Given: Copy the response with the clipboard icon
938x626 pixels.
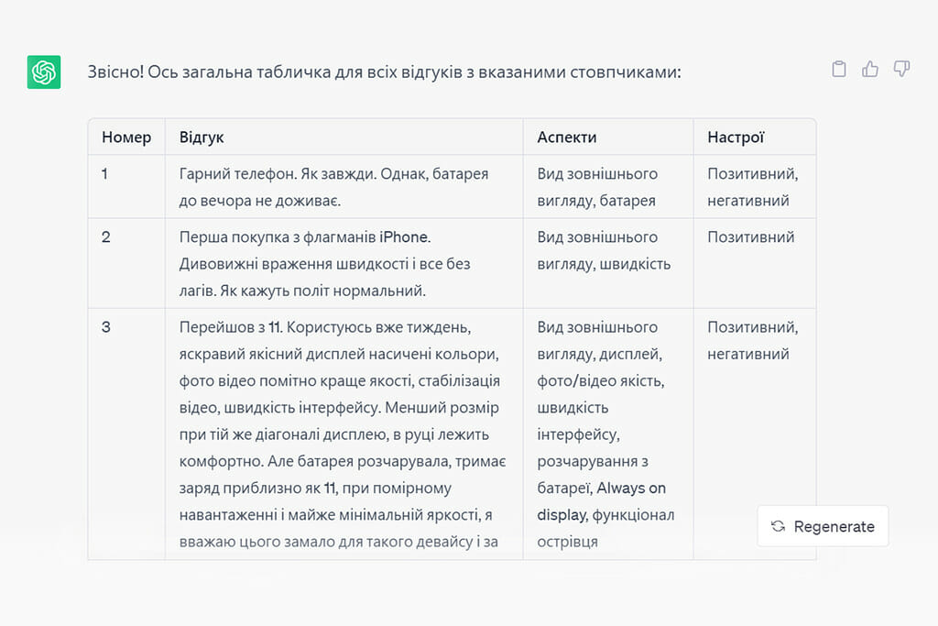Looking at the screenshot, I should pos(838,70).
